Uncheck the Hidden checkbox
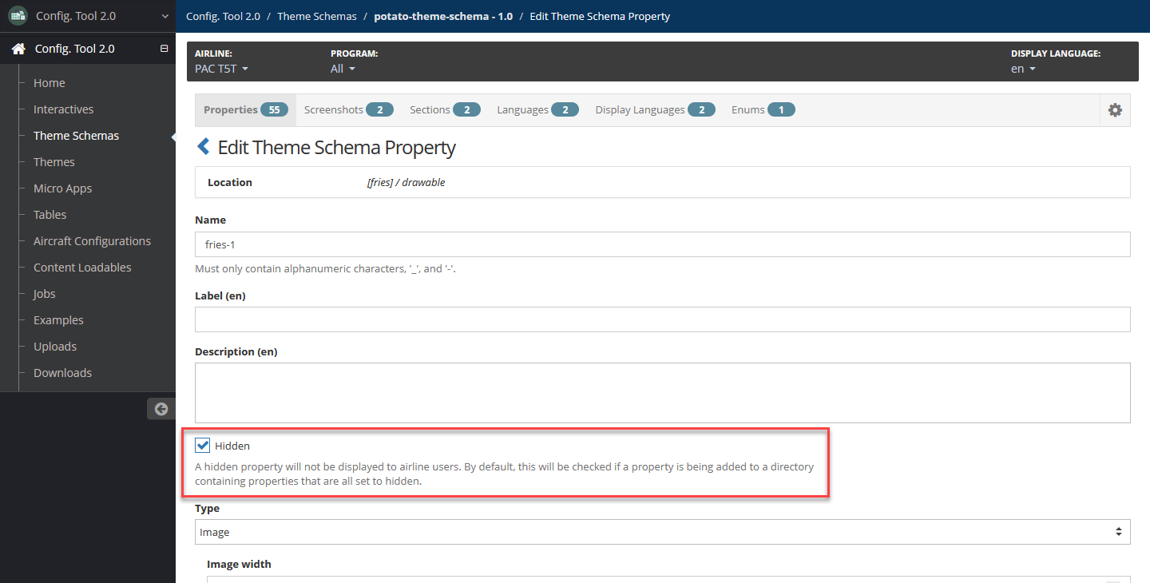Image resolution: width=1150 pixels, height=583 pixels. [203, 446]
